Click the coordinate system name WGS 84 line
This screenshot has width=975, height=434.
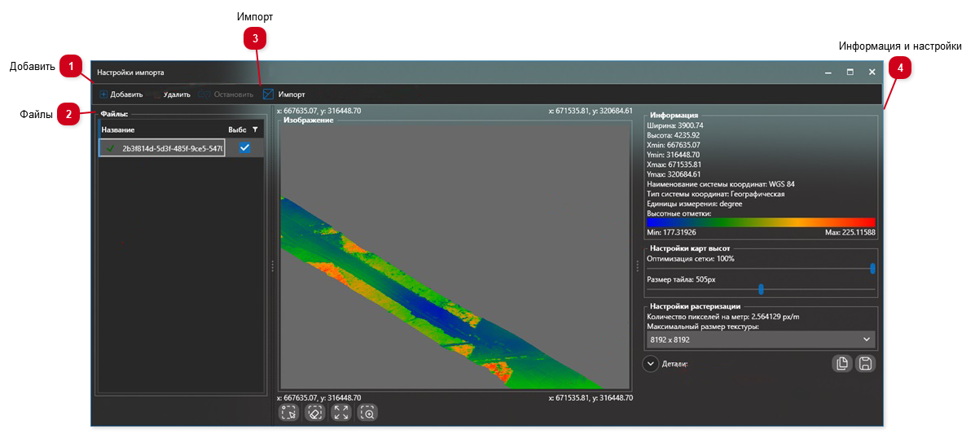pos(721,184)
